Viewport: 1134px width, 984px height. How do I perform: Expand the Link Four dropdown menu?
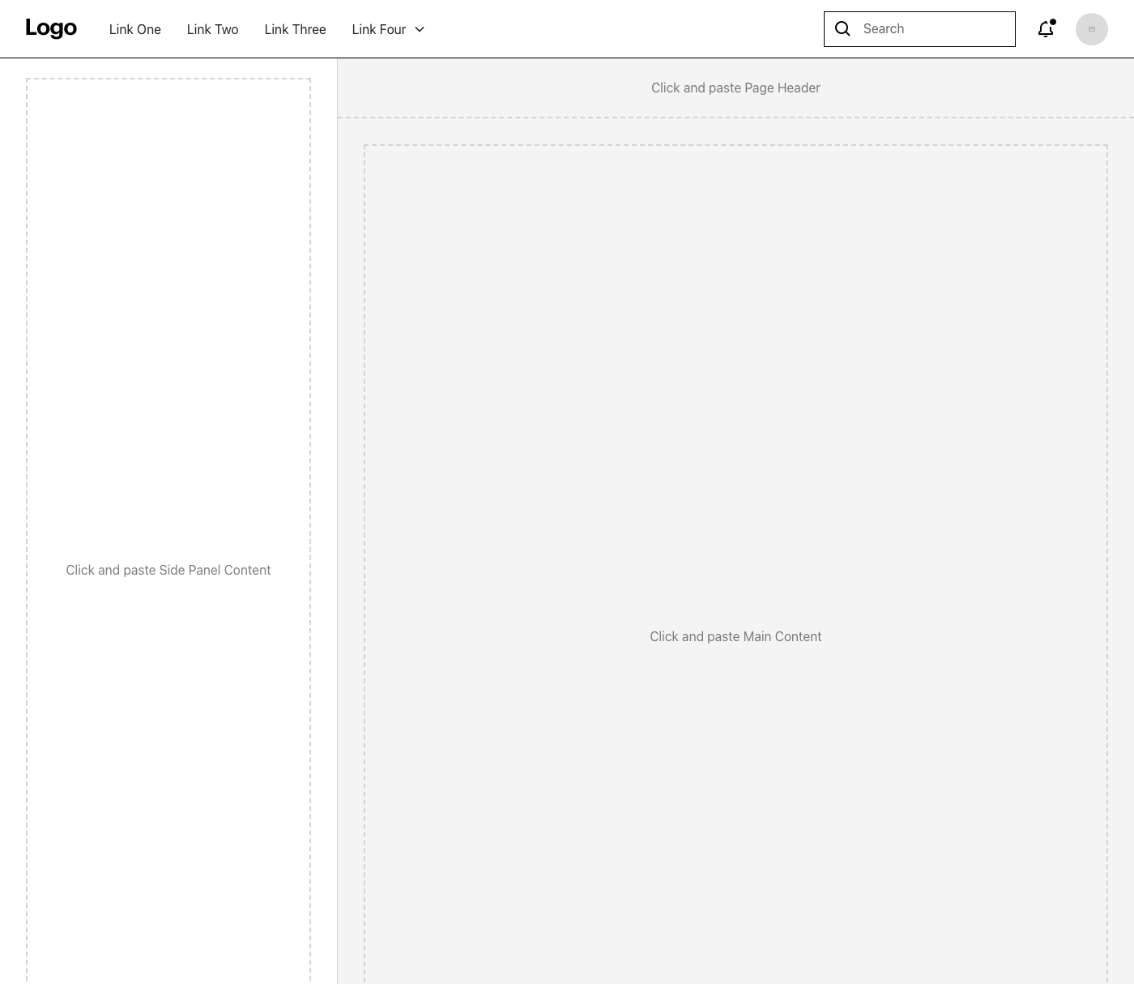click(389, 29)
